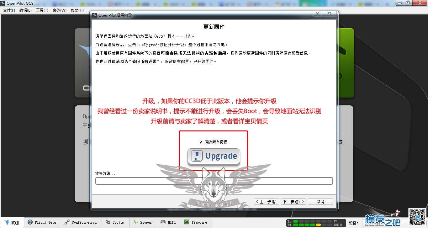Image resolution: width=428 pixels, height=228 pixels.
Task: Click the wizard title bar icon
Action: coord(94,15)
